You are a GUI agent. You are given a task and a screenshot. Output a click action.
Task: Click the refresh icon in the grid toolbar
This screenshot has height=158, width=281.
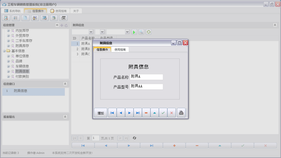click(x=148, y=32)
